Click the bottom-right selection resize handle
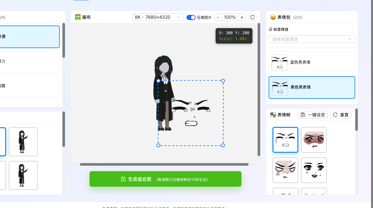The image size is (373, 208). click(x=223, y=145)
